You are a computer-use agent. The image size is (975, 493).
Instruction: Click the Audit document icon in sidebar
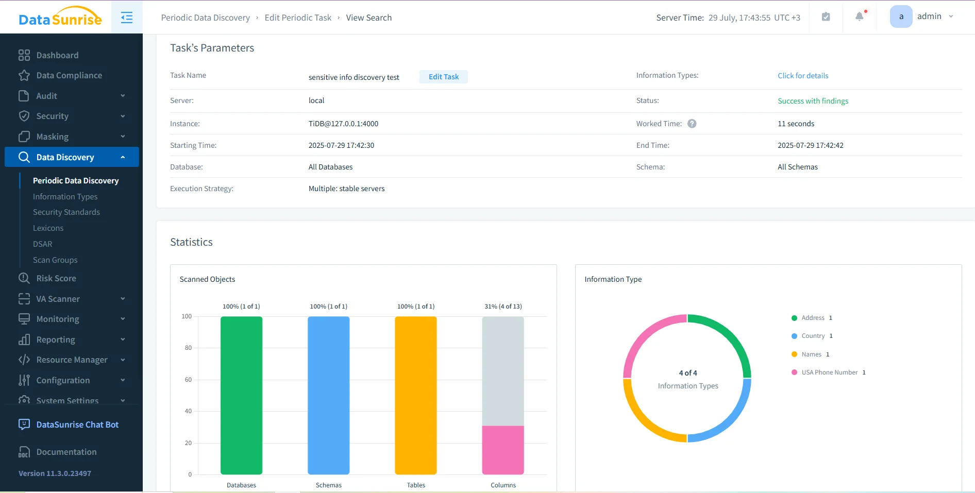(24, 96)
